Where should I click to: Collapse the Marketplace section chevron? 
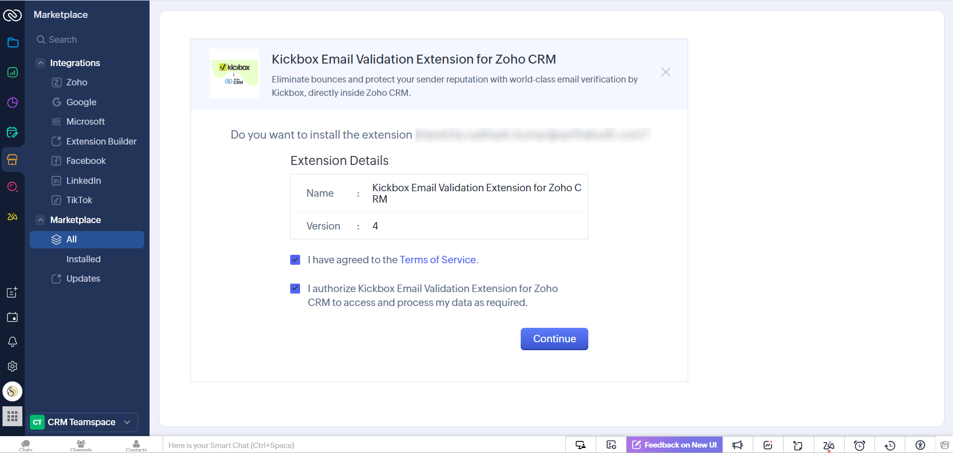(41, 220)
